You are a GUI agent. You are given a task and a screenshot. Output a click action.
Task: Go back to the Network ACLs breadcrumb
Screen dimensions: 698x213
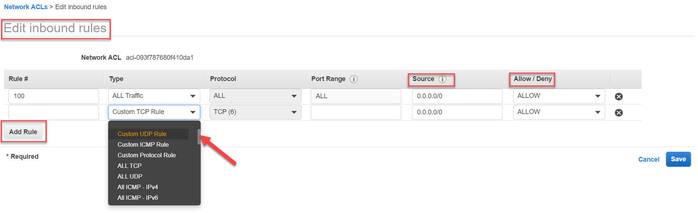26,7
